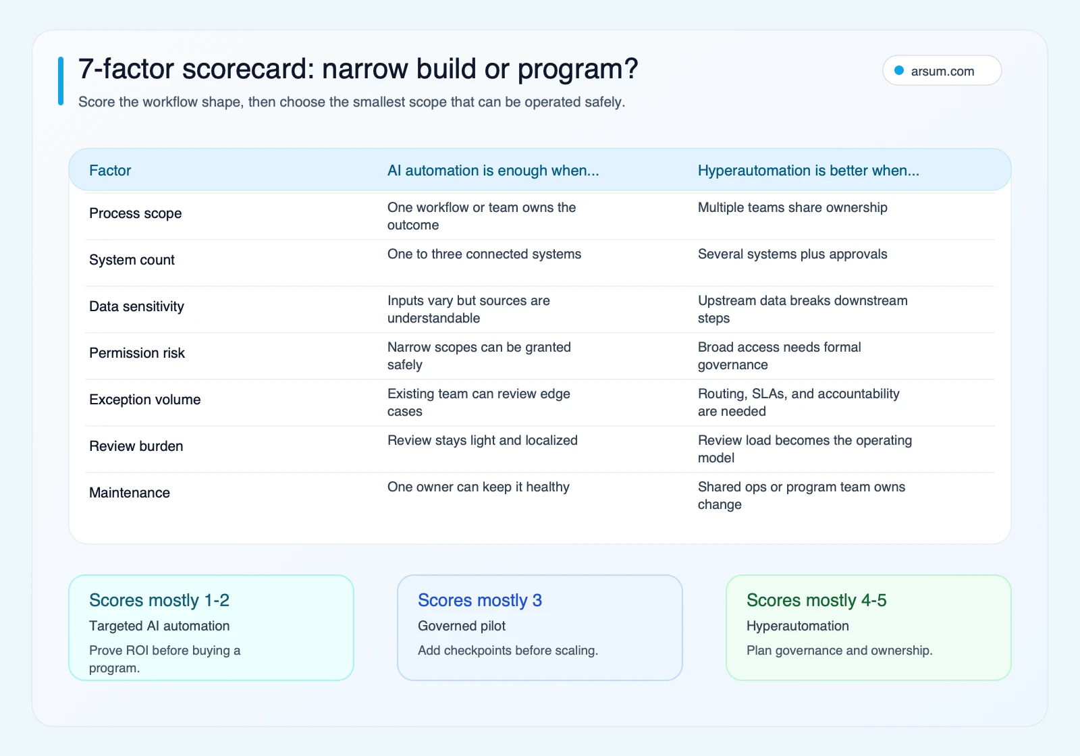Viewport: 1080px width, 756px height.
Task: Select the 'Process scope' row label
Action: click(136, 213)
